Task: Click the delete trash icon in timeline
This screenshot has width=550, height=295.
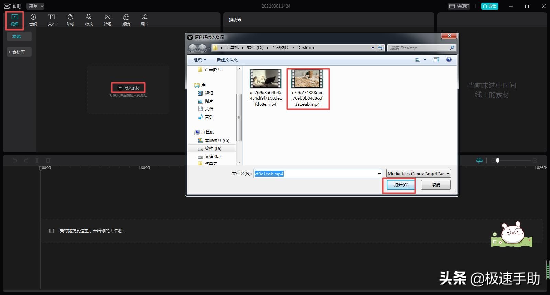Action: (48, 160)
